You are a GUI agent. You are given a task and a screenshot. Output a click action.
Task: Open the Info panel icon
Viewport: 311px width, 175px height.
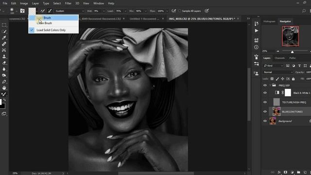(x=256, y=47)
